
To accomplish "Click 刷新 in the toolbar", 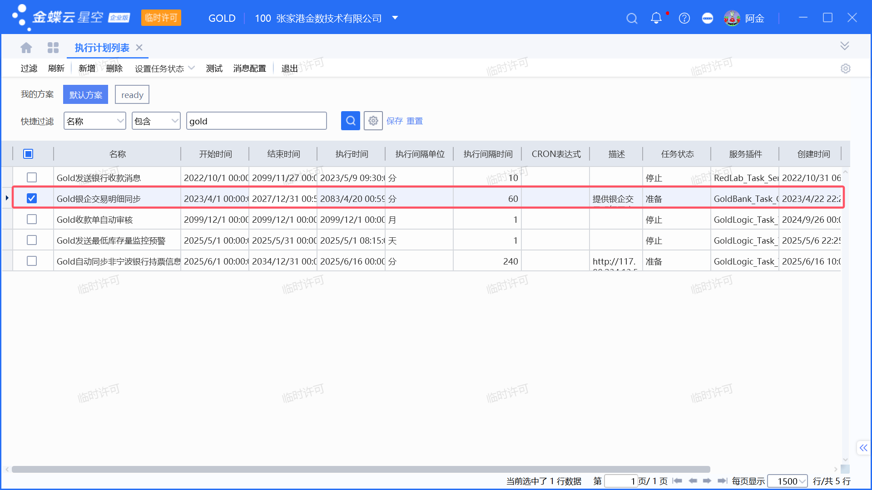I will click(x=56, y=68).
